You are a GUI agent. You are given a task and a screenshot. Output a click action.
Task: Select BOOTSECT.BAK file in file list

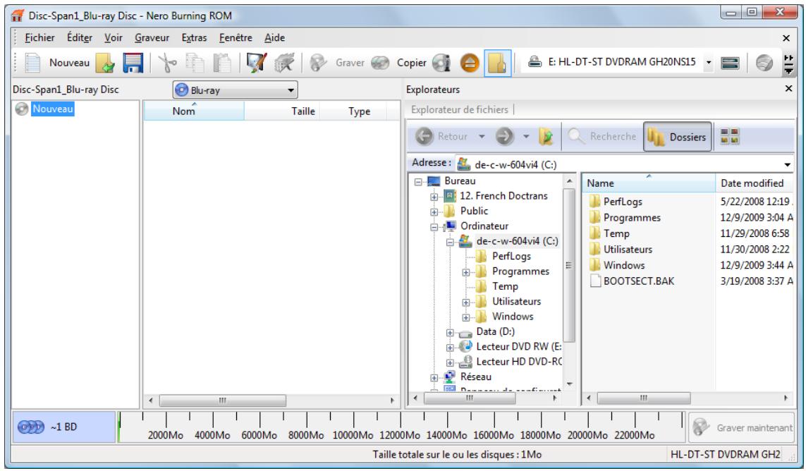(638, 281)
